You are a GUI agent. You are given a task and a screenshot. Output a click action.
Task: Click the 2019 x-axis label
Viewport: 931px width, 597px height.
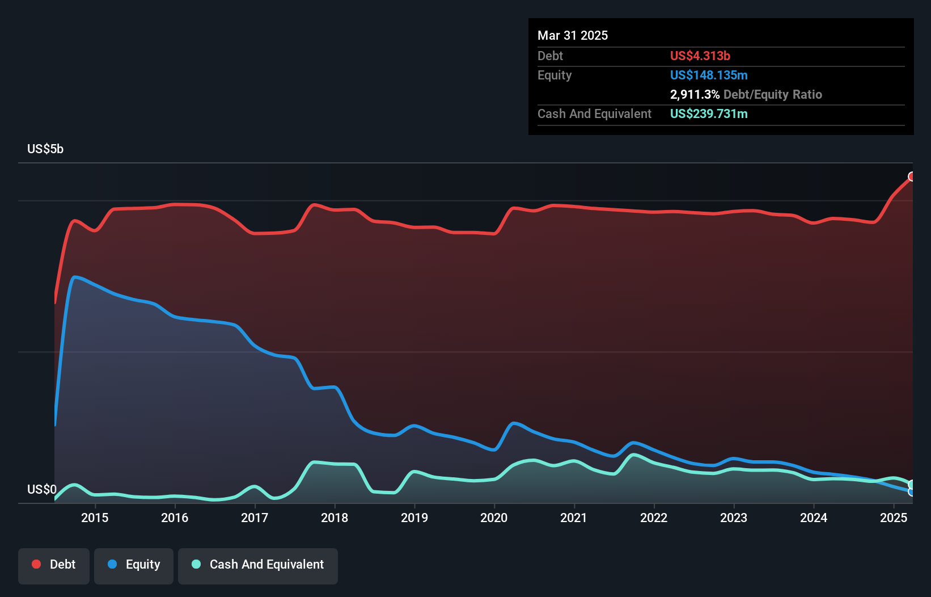(414, 518)
